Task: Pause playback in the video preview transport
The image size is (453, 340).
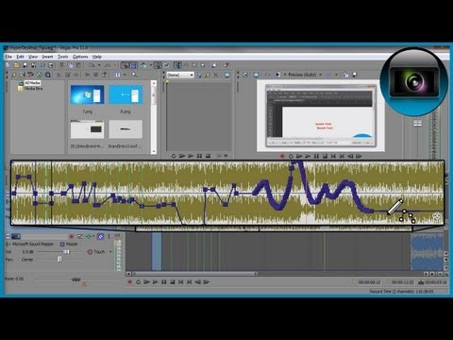Action: [316, 156]
